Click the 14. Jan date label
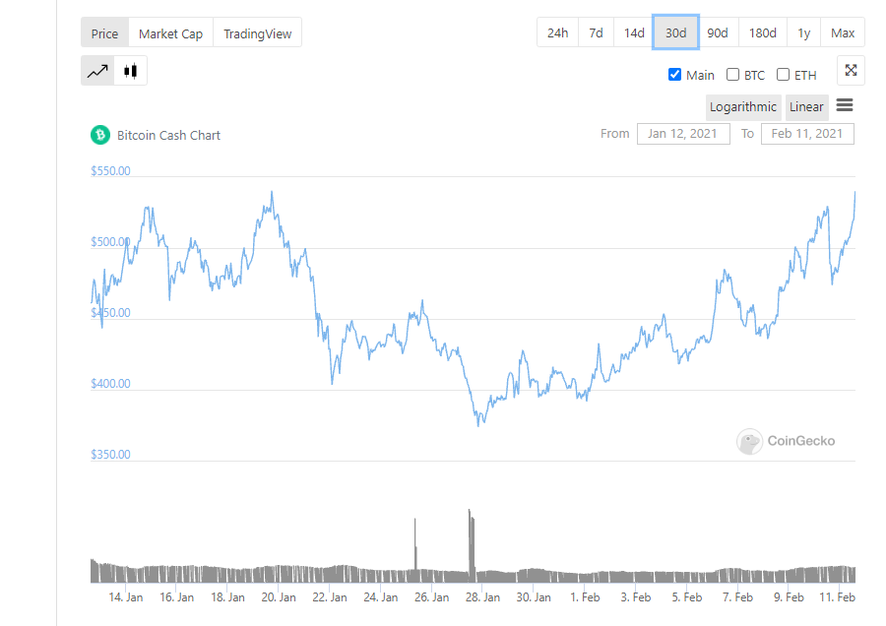Viewport: 886px width, 626px height. coord(126,597)
